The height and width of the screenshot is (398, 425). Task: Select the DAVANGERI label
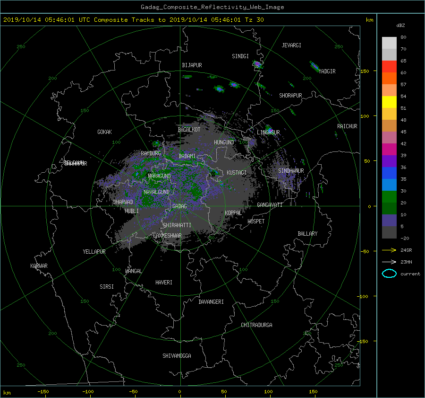(x=211, y=302)
